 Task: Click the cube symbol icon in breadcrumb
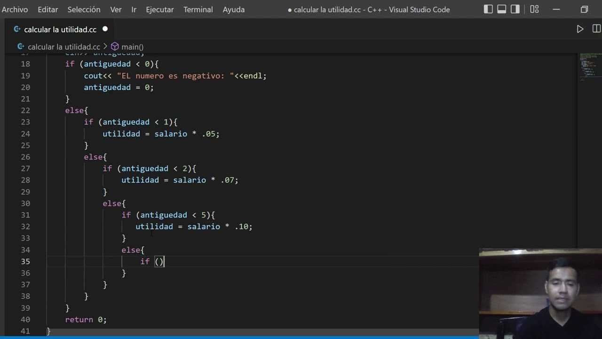(115, 47)
